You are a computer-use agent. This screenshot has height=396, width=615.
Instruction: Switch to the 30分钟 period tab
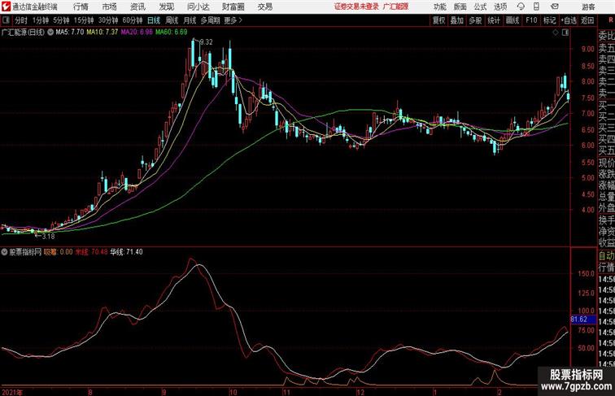pos(108,20)
